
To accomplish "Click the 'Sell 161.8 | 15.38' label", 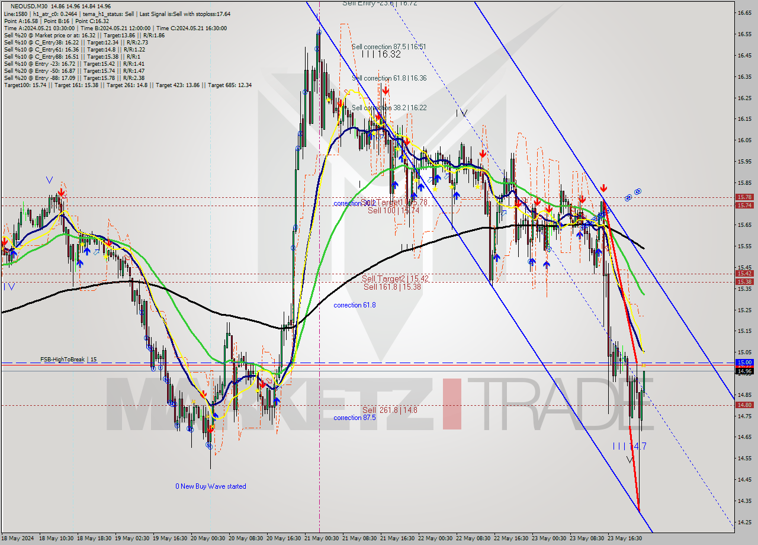I will [x=392, y=287].
